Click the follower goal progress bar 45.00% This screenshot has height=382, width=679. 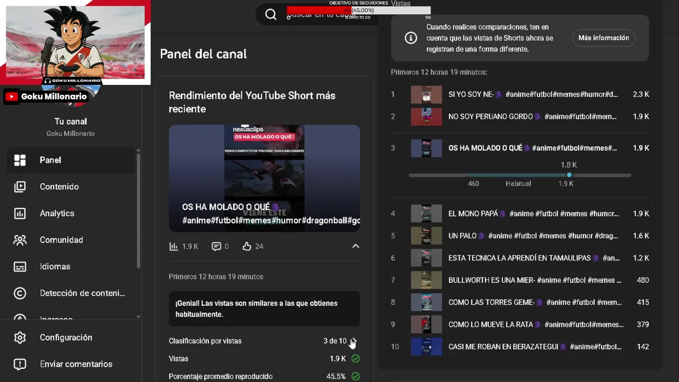pos(359,10)
